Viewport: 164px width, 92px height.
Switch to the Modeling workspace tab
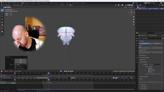[27, 3]
